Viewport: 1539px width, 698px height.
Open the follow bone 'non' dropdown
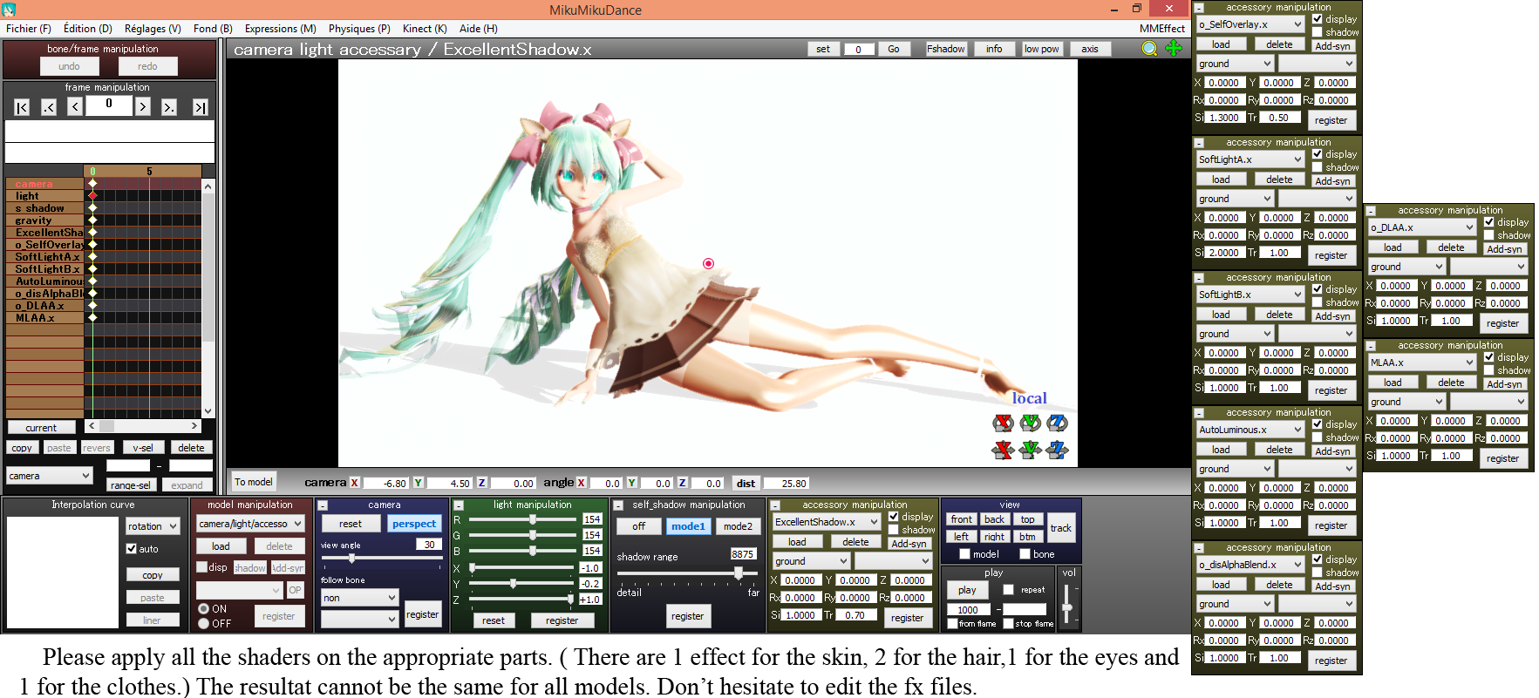pos(359,598)
